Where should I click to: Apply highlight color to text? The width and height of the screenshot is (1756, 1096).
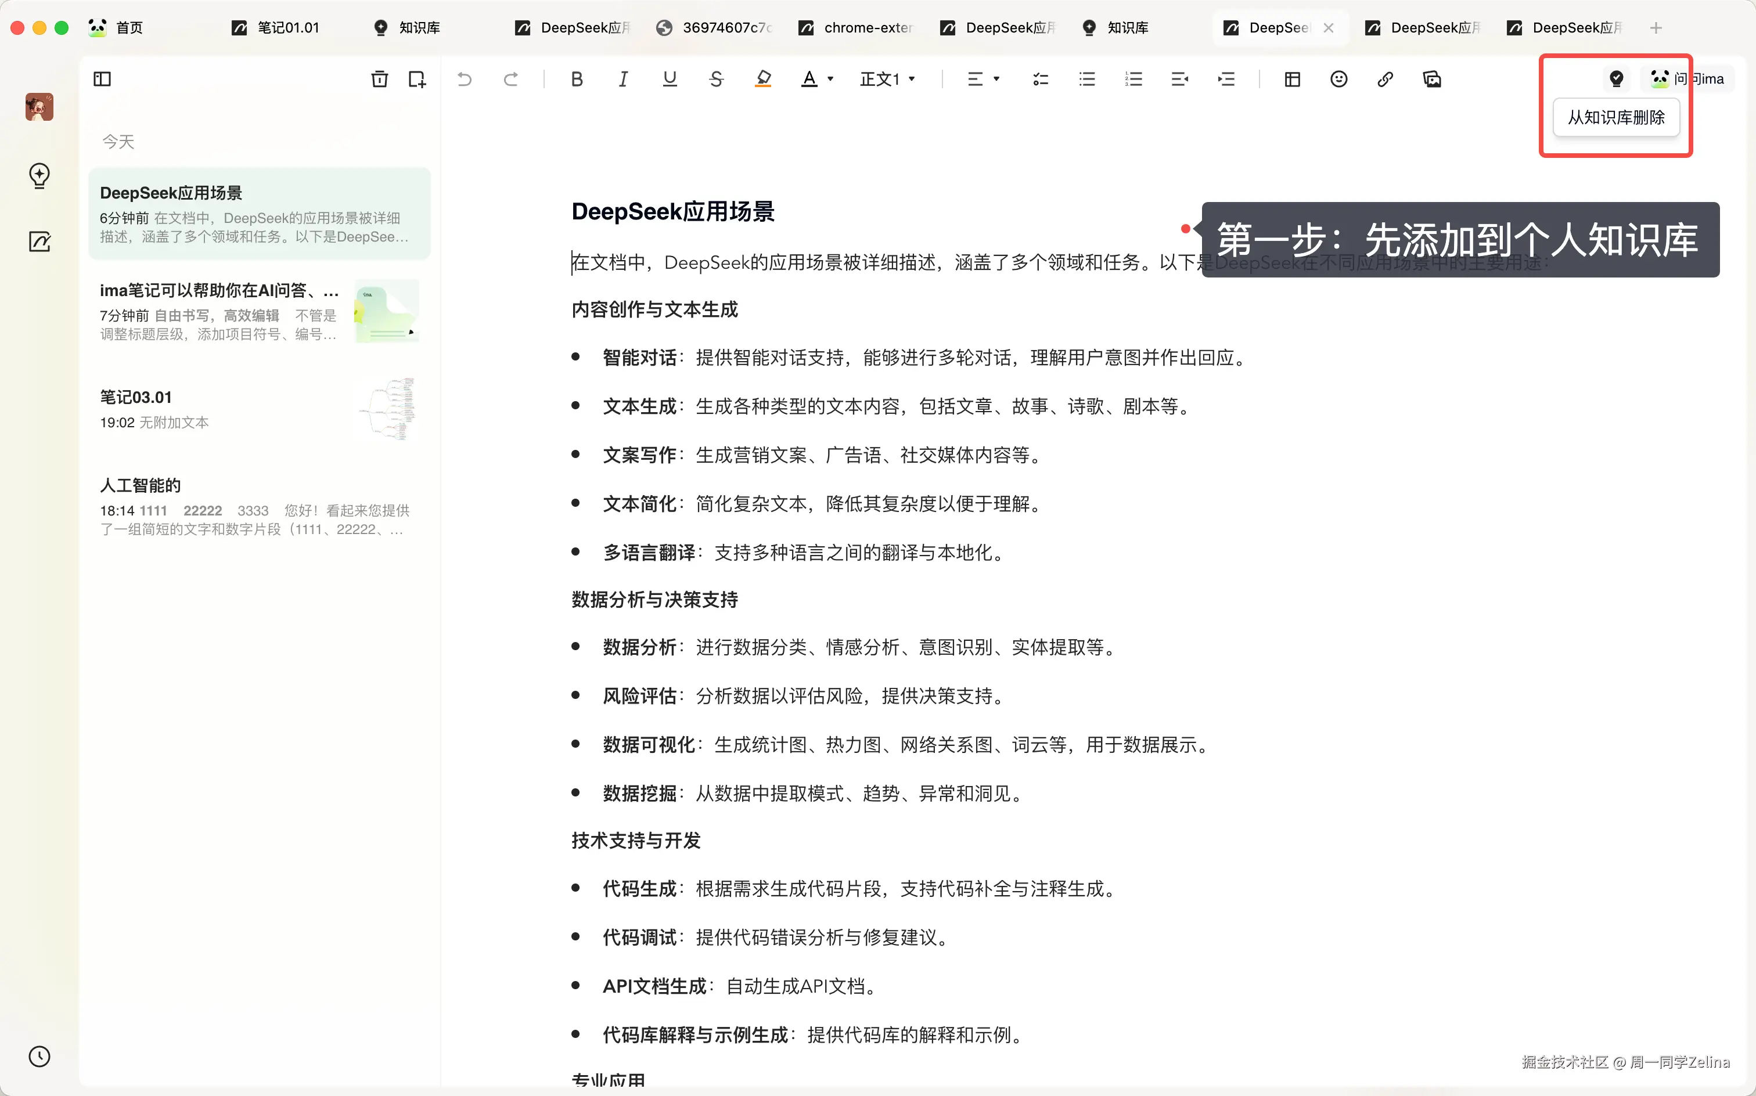pos(762,79)
